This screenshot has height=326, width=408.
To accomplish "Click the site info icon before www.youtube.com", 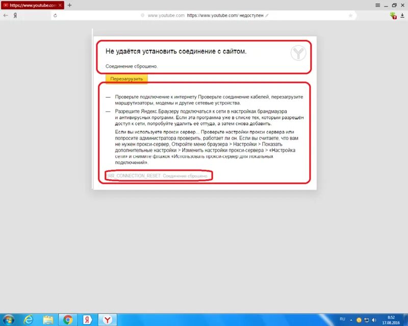I will 142,15.
